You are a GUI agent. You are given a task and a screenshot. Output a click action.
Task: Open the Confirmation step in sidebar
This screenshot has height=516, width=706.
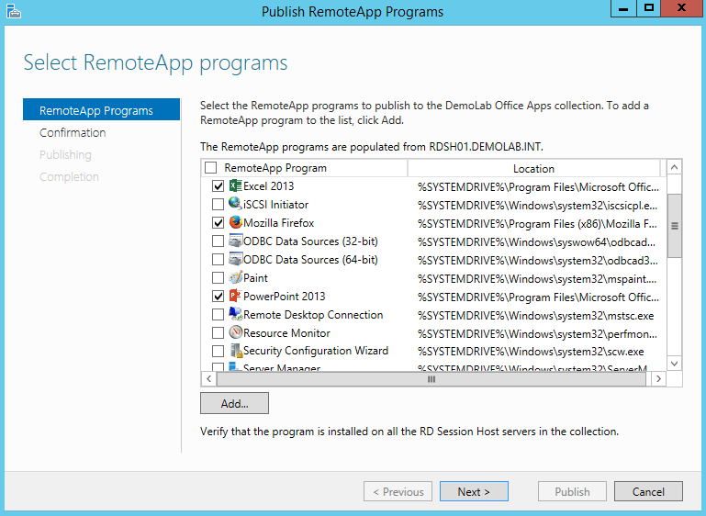tap(73, 133)
